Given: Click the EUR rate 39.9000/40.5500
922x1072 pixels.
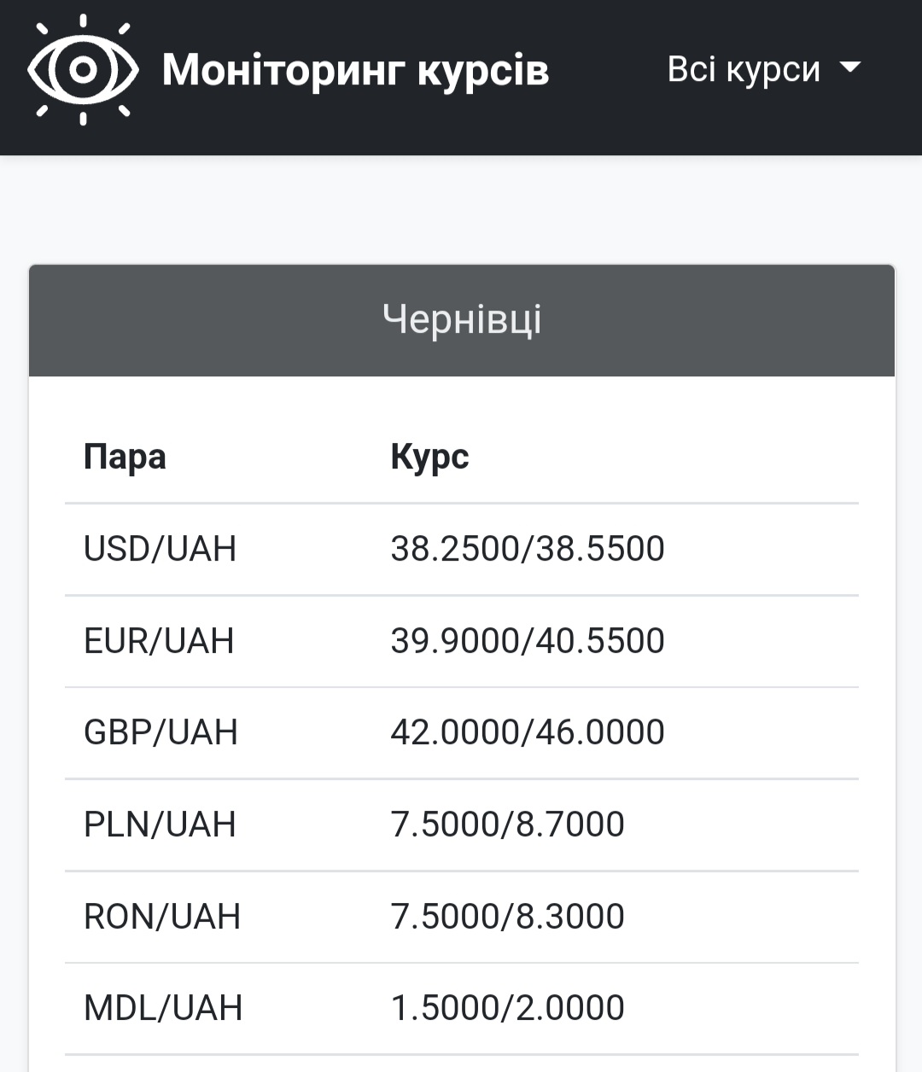Looking at the screenshot, I should coord(527,641).
